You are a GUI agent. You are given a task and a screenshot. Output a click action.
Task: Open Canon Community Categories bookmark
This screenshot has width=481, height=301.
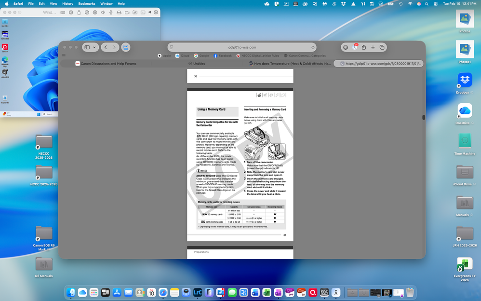coord(305,56)
